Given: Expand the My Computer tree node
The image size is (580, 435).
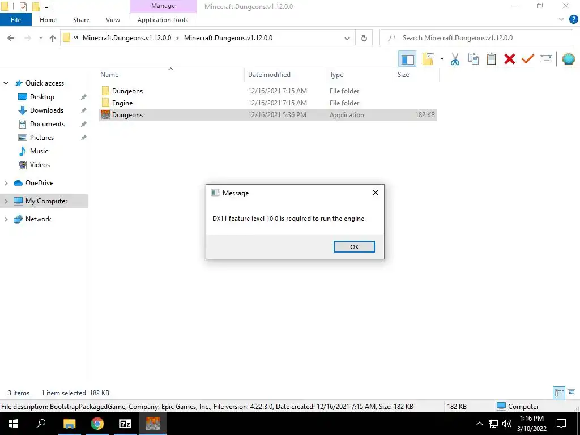Looking at the screenshot, I should pyautogui.click(x=6, y=201).
